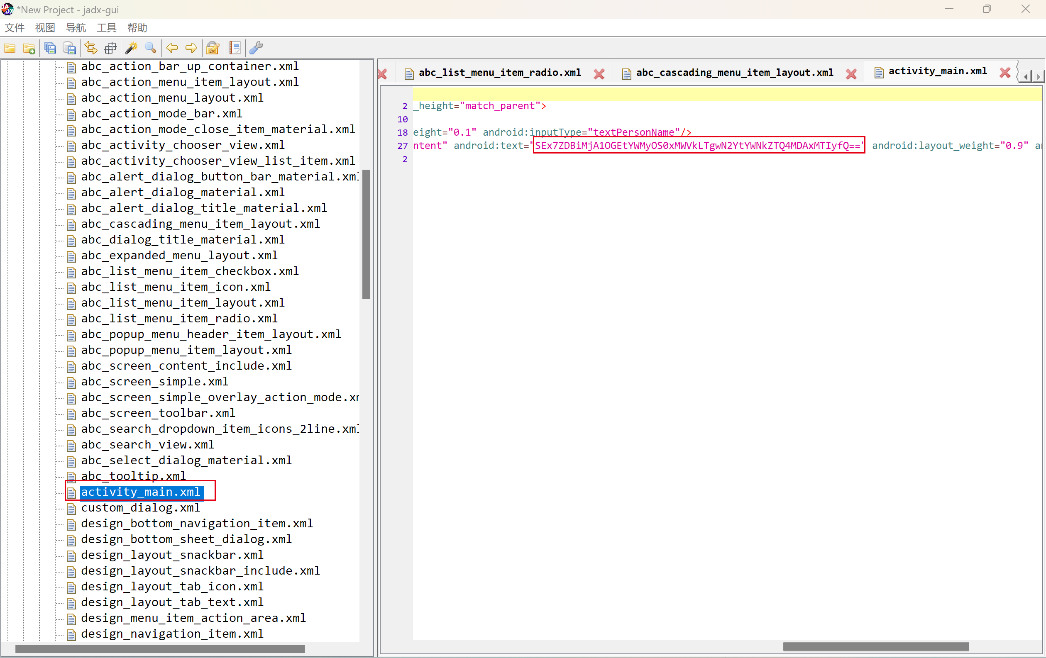Image resolution: width=1046 pixels, height=658 pixels.
Task: Open preferences with the wrench icon
Action: 256,48
